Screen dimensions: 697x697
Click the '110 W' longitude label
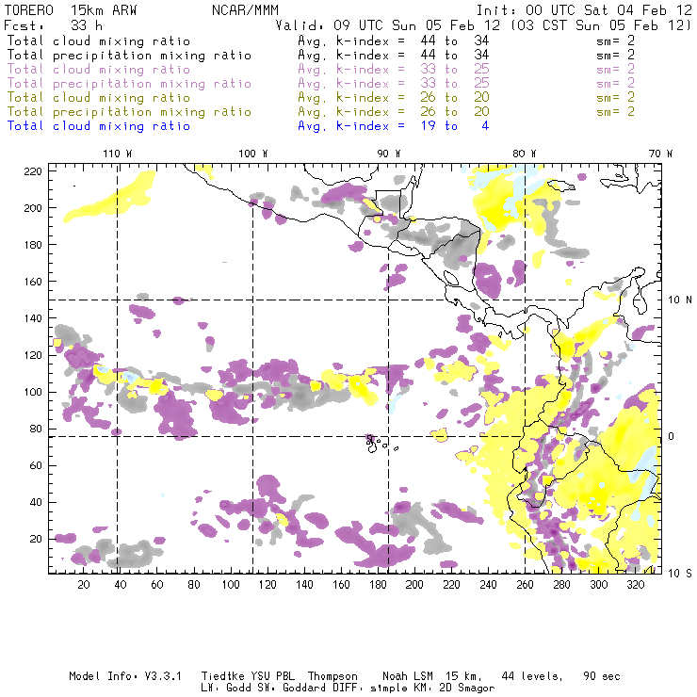point(118,154)
